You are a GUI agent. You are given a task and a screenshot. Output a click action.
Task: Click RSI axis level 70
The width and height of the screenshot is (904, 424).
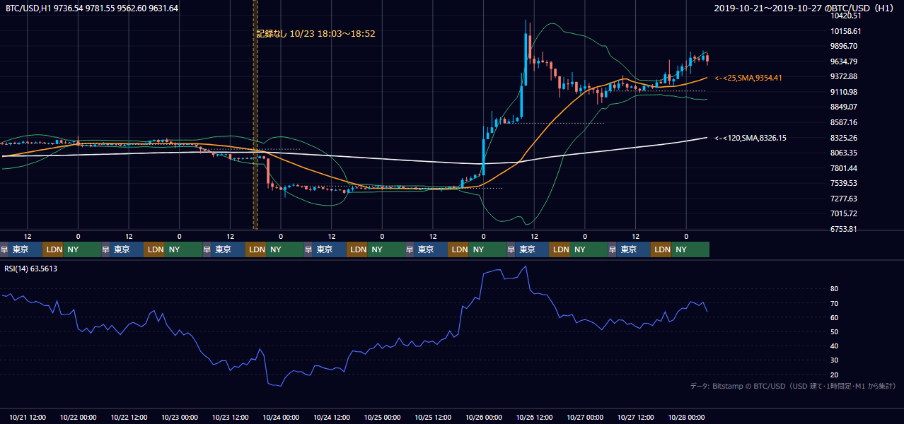(x=835, y=303)
